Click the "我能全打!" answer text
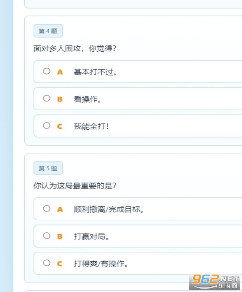Image resolution: width=242 pixels, height=292 pixels. 91,127
